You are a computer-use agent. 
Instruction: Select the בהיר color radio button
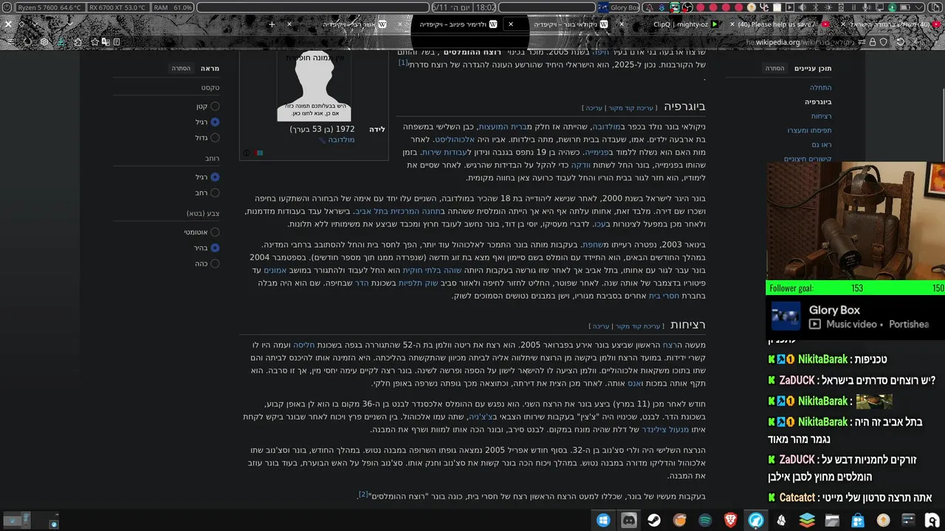pyautogui.click(x=215, y=248)
